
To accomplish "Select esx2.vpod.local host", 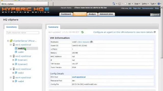I will click(x=23, y=56).
